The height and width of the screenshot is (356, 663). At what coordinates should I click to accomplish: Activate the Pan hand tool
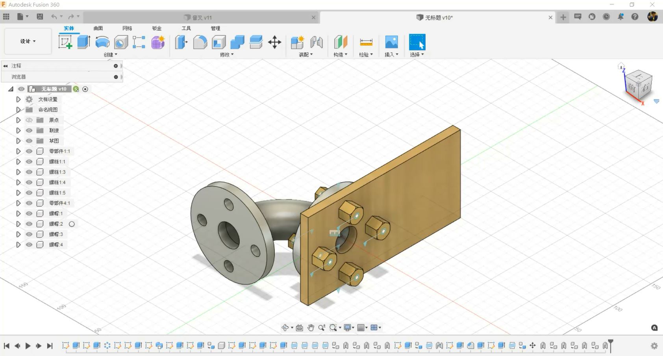pyautogui.click(x=311, y=328)
